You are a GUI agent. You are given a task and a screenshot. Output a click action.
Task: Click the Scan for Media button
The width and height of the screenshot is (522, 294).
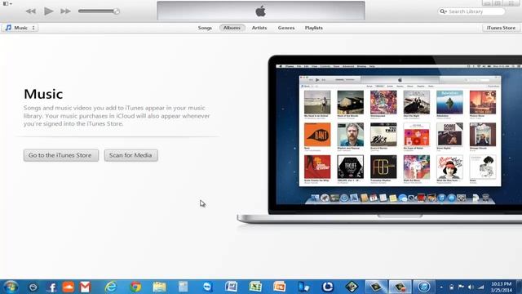tap(130, 155)
